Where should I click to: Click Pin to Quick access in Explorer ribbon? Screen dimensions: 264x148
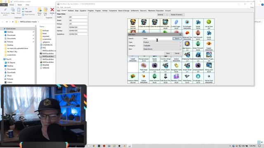pos(5,12)
